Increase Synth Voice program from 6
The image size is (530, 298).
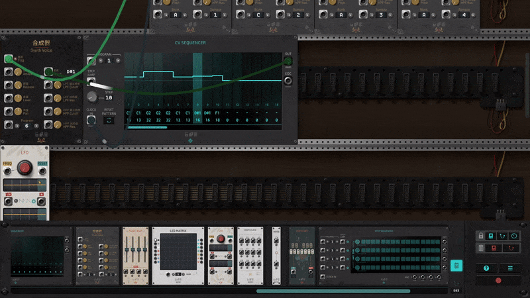(x=36, y=126)
